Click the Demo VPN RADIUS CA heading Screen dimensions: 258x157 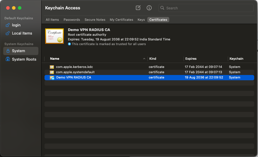point(89,30)
